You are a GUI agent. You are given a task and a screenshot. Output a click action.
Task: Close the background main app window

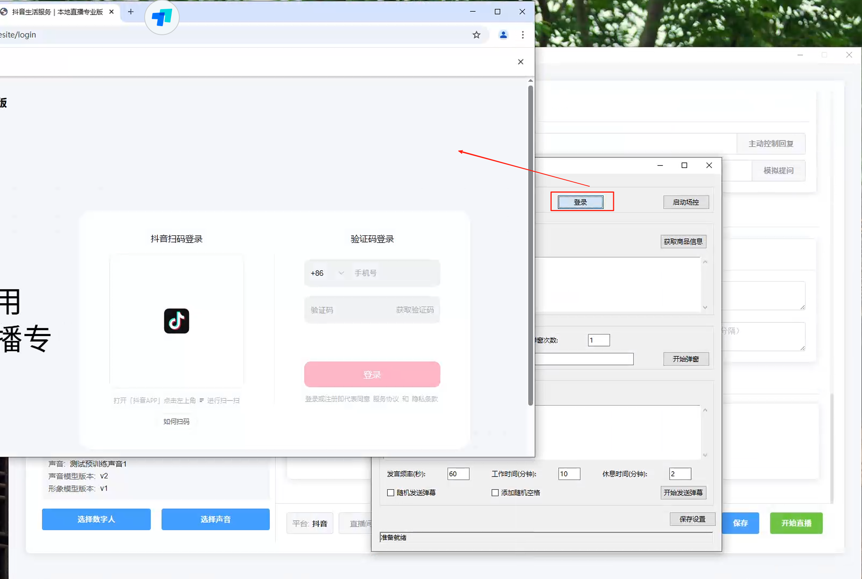pos(849,55)
